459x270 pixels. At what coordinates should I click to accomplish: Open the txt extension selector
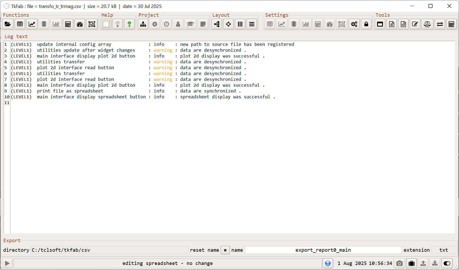tap(444, 250)
